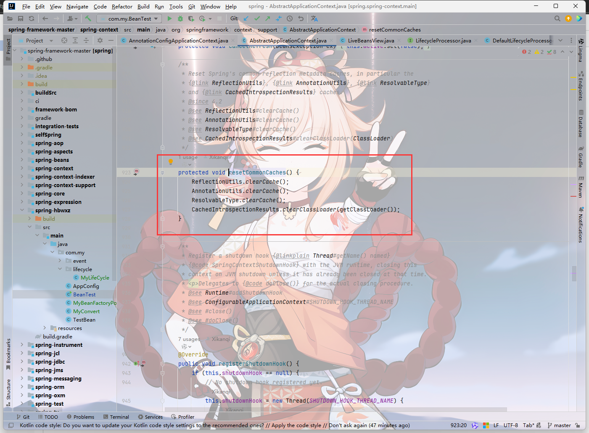Click the yellow intention light bulb in editor
Screen dimensions: 589x433
click(x=171, y=161)
